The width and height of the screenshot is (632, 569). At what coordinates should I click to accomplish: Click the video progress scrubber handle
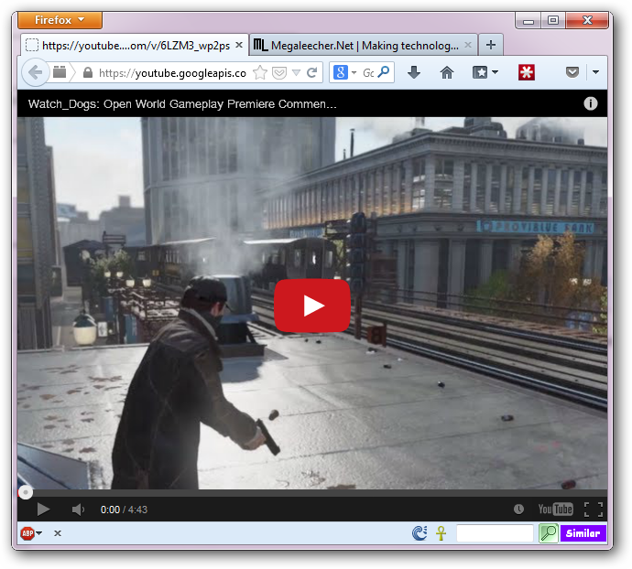click(x=26, y=492)
